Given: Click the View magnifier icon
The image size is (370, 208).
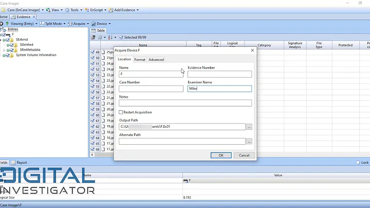Looking at the screenshot, I should tap(48, 10).
